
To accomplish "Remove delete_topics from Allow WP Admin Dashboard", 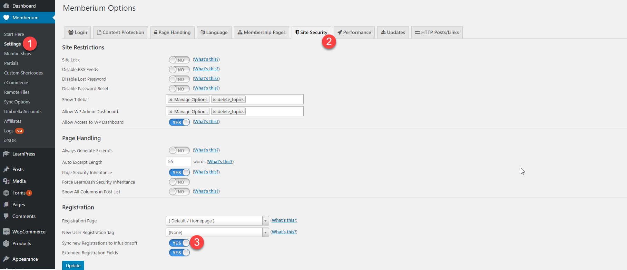I will click(x=214, y=112).
